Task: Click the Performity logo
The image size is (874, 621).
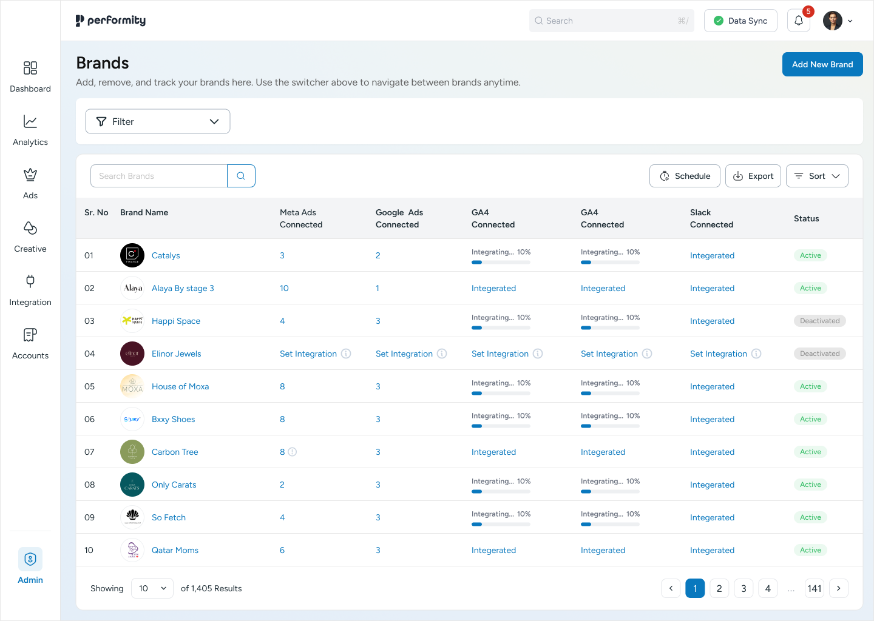Action: coord(110,21)
